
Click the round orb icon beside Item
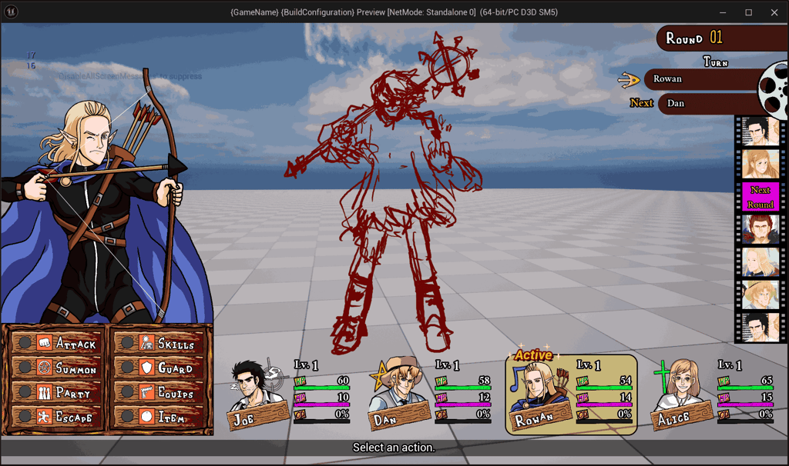146,416
